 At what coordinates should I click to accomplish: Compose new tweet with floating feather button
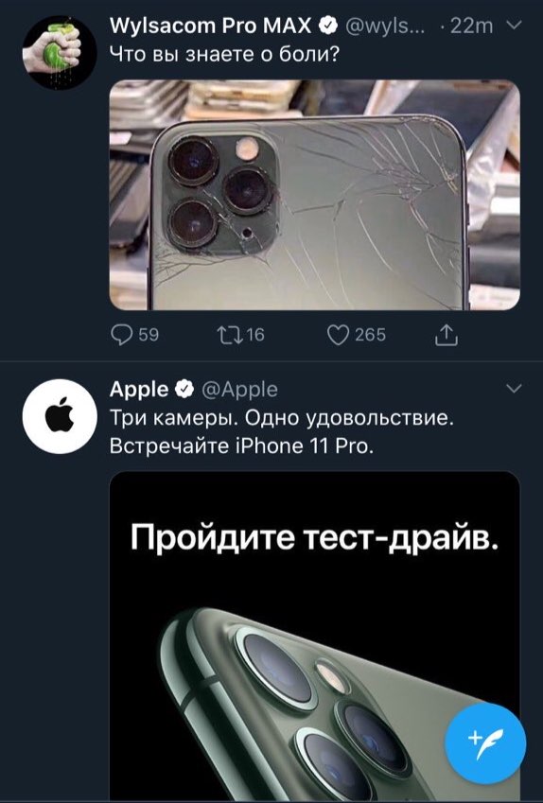pyautogui.click(x=485, y=743)
